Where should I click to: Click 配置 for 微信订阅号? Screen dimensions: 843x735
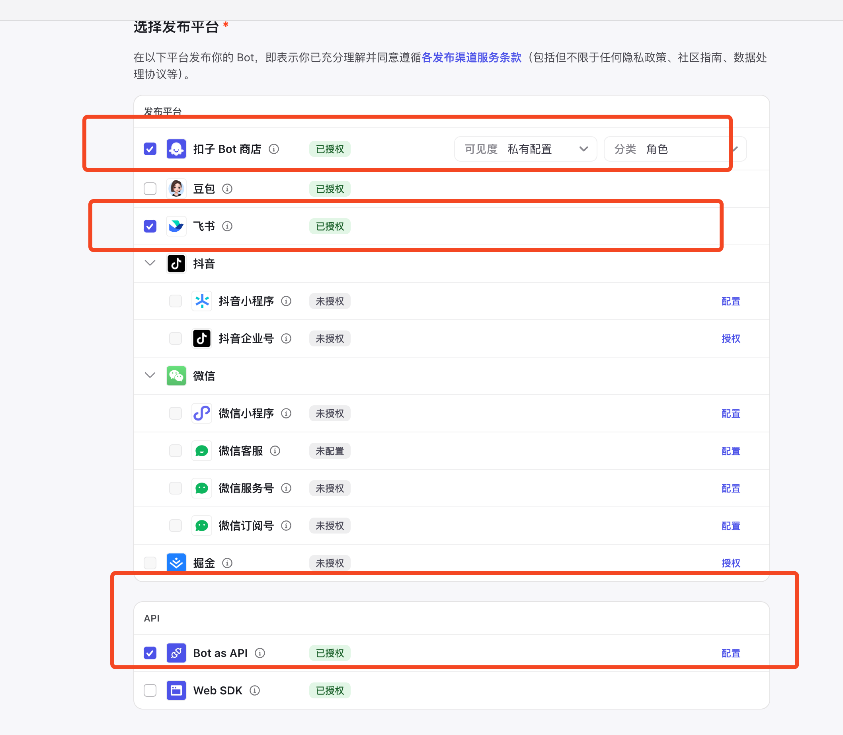click(731, 526)
